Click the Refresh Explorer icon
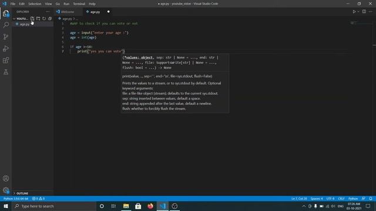This screenshot has width=376, height=211. point(44,18)
